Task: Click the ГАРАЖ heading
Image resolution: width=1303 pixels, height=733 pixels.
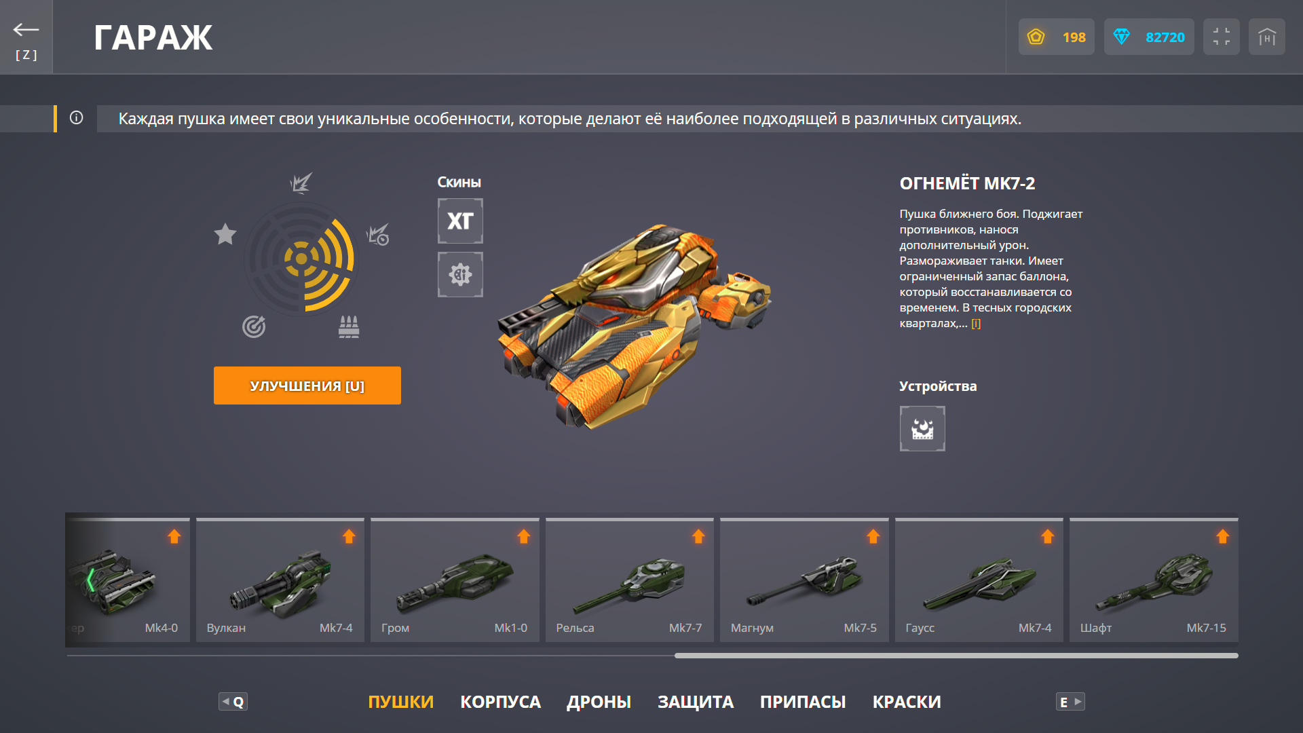Action: (153, 37)
